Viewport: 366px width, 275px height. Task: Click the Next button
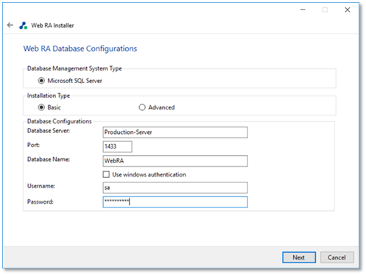[299, 257]
